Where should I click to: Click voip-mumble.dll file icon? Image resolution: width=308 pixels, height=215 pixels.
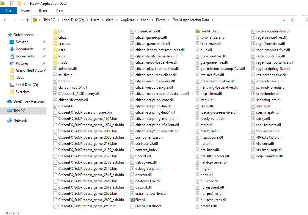tap(253, 156)
